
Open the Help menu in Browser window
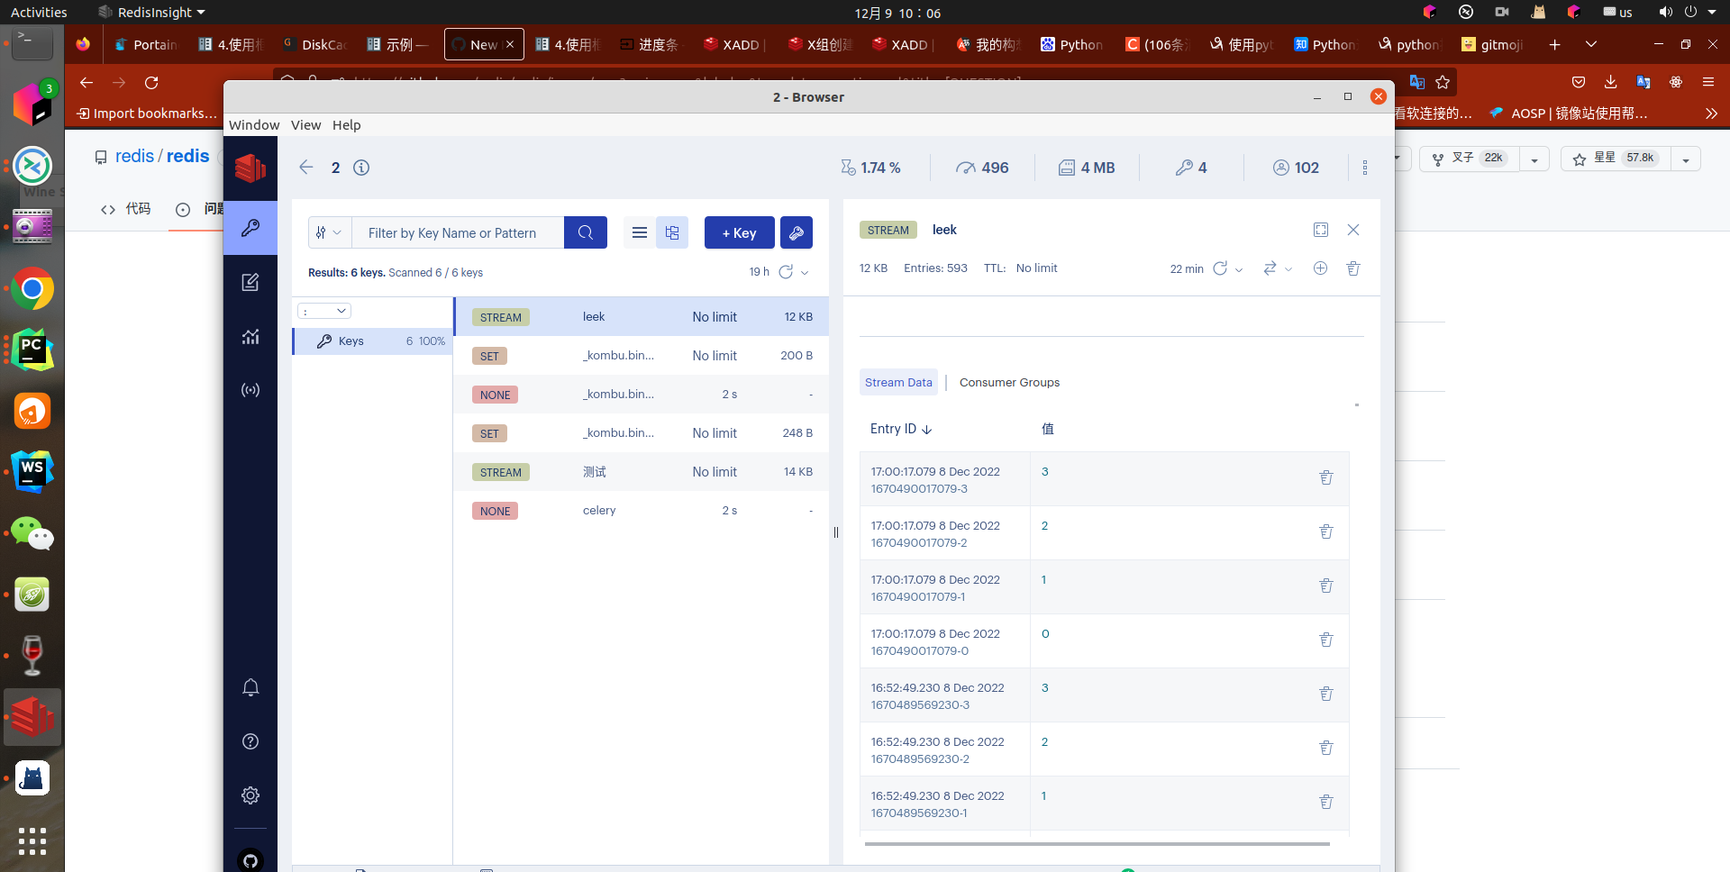pos(346,125)
